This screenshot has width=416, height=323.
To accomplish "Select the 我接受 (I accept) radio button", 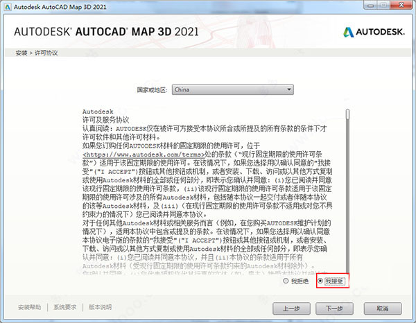I will point(320,281).
